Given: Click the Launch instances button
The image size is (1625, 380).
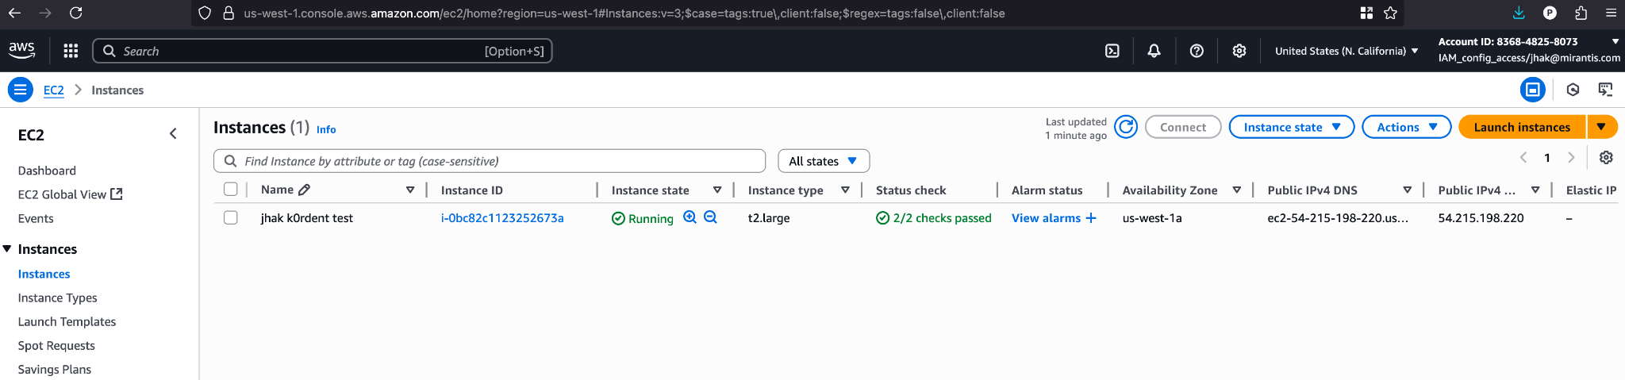Looking at the screenshot, I should [x=1521, y=127].
